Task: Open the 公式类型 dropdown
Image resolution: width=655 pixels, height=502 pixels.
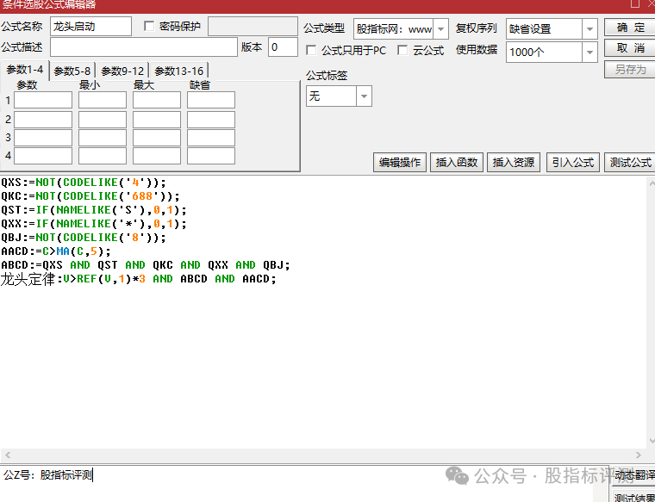Action: [x=440, y=29]
